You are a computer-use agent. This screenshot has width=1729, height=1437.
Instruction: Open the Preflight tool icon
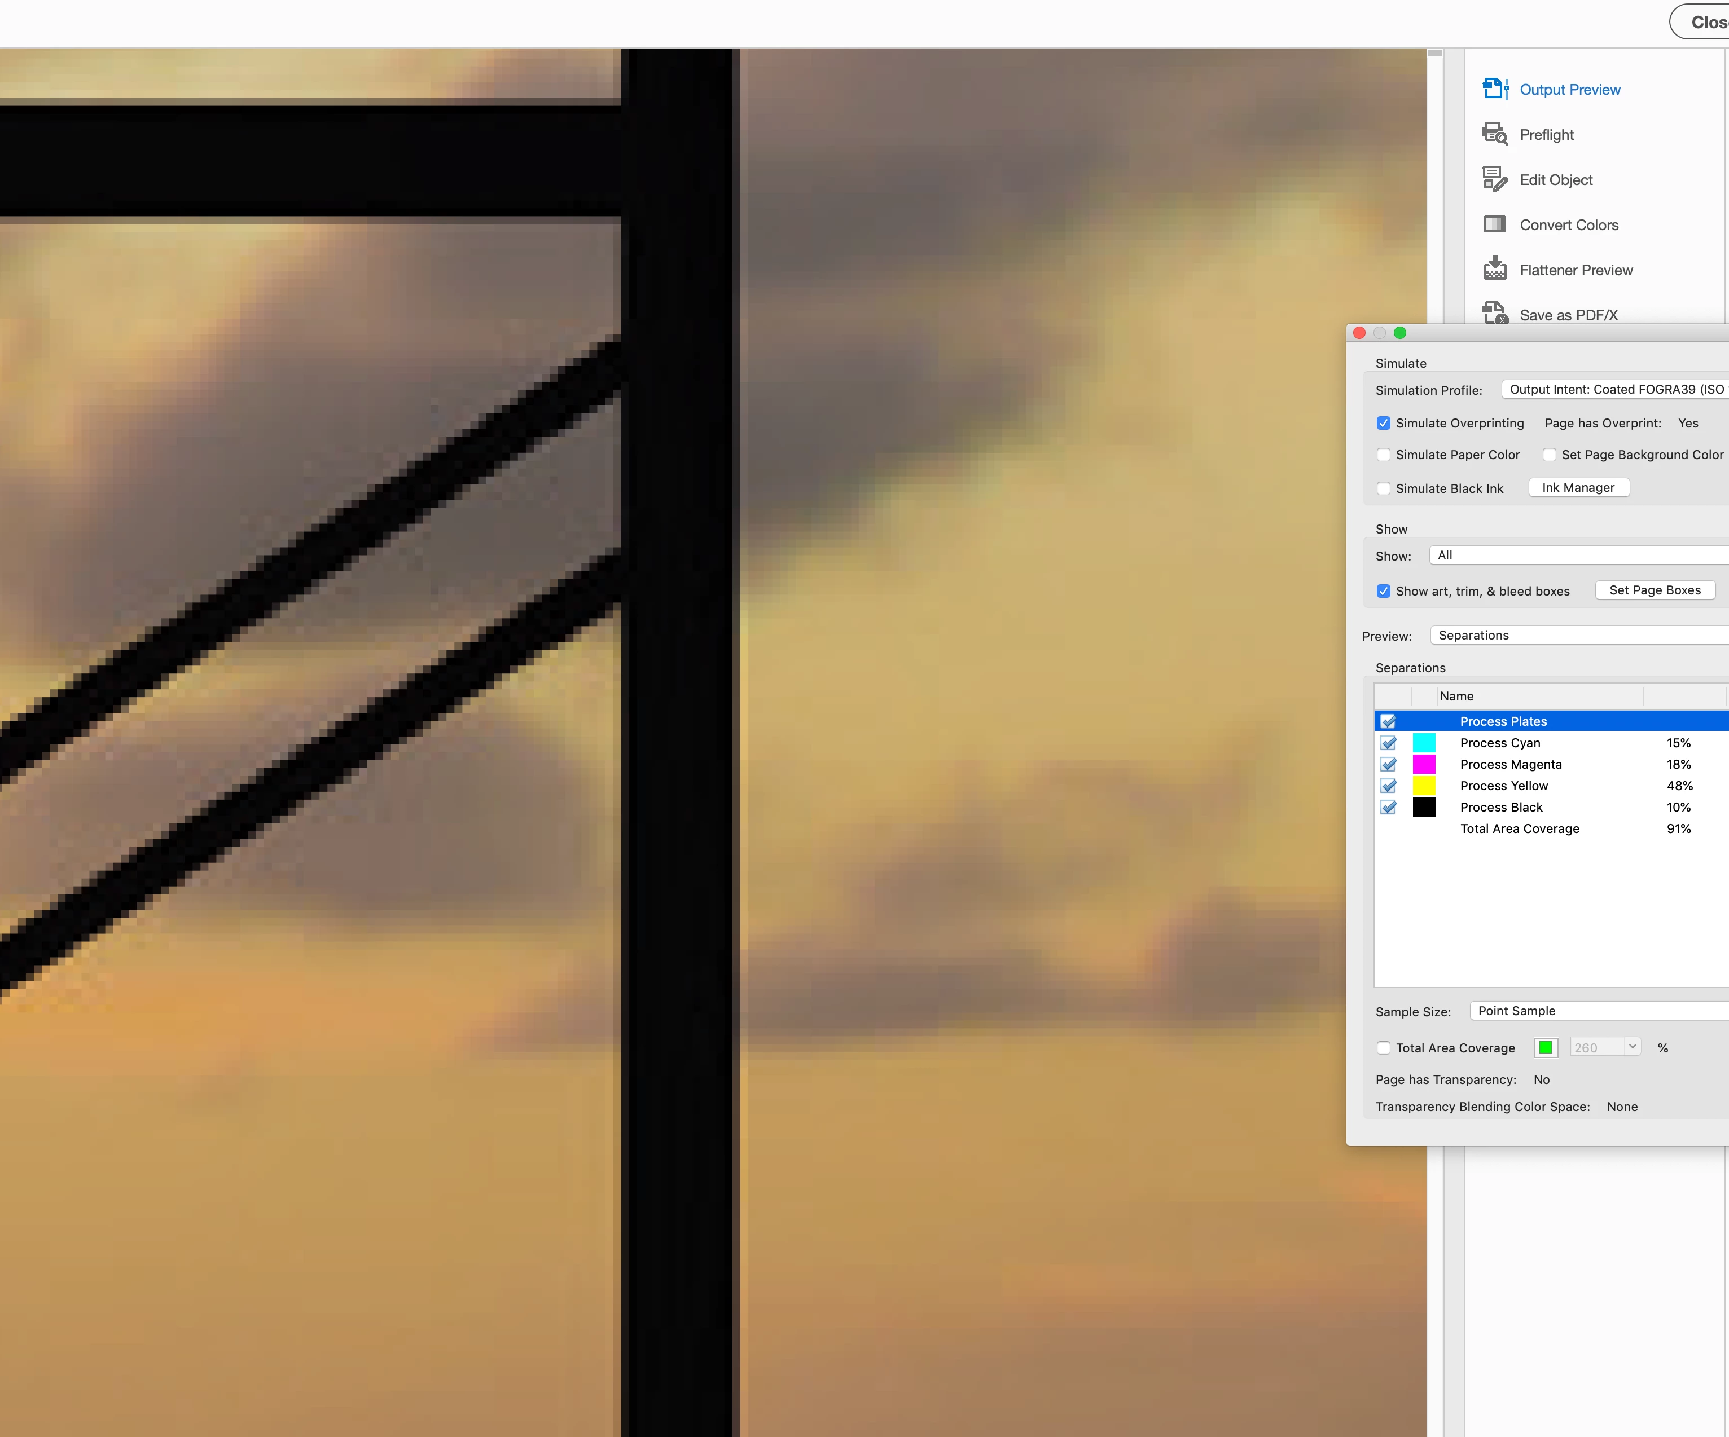coord(1494,134)
